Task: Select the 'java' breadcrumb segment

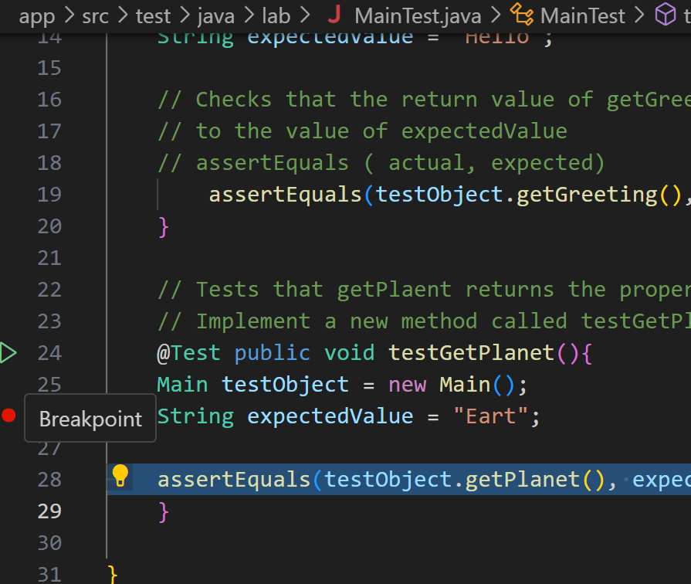Action: pyautogui.click(x=215, y=15)
